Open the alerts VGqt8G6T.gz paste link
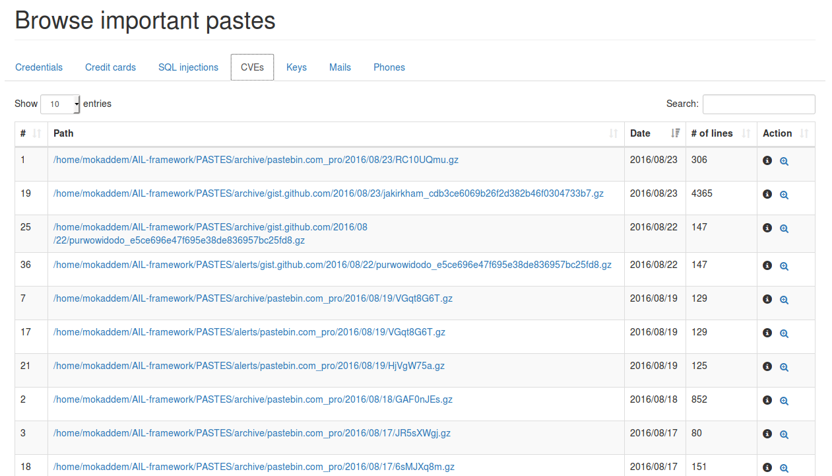832x476 pixels. (x=249, y=332)
